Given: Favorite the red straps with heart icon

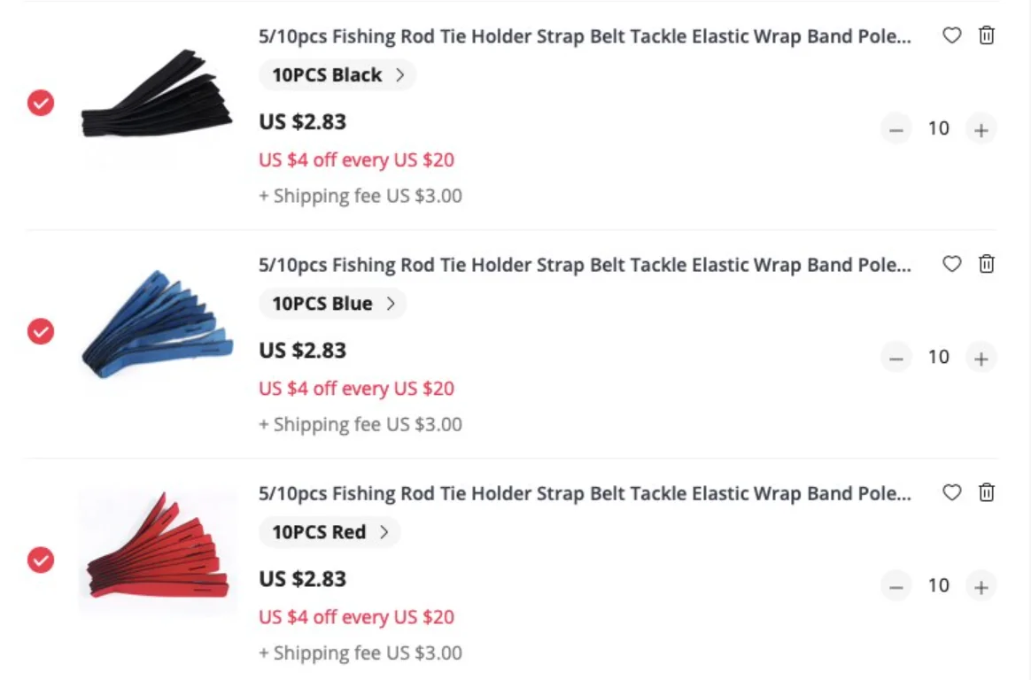Looking at the screenshot, I should [x=951, y=493].
